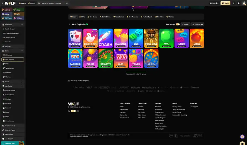Launch the Mines originals game
The width and height of the screenshot is (247, 145).
197,38
